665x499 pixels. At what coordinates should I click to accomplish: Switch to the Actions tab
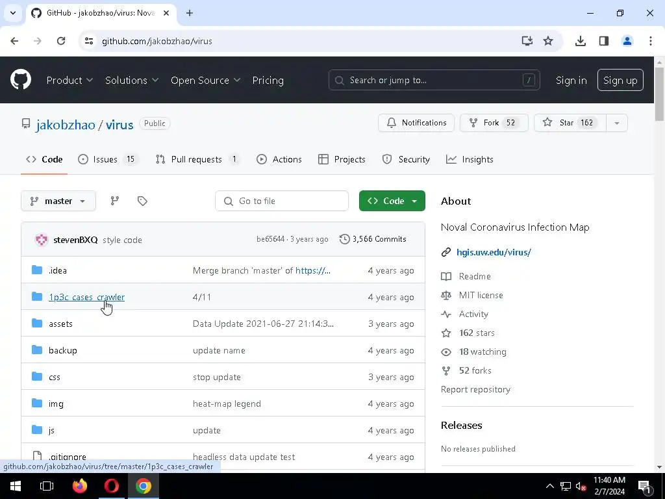pyautogui.click(x=279, y=160)
